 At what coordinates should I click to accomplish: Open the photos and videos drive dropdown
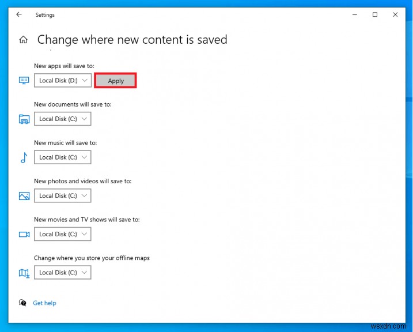(x=63, y=195)
